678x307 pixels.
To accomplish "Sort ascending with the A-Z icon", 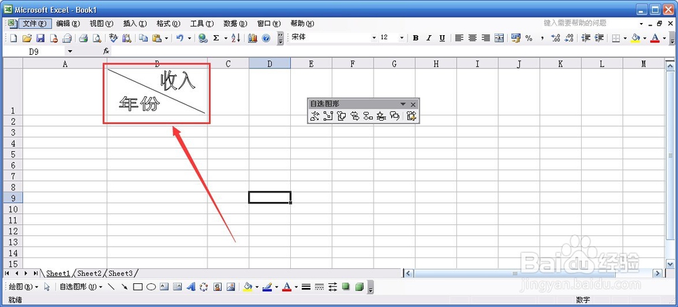I will point(236,38).
